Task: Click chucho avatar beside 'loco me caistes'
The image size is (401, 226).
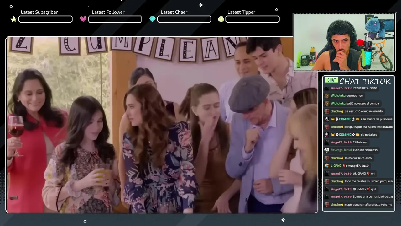Action: coord(327,181)
